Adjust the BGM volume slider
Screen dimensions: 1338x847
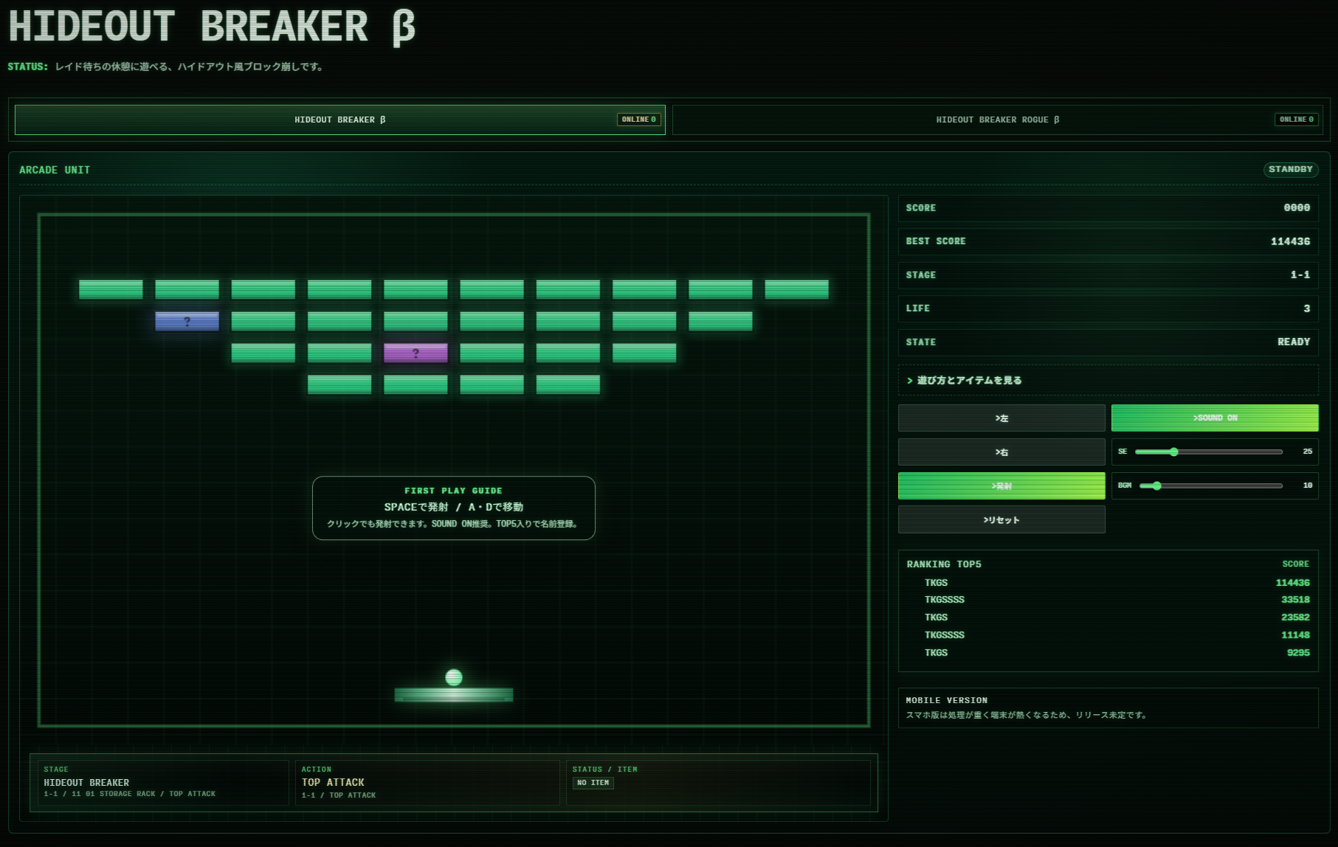[x=1210, y=485]
